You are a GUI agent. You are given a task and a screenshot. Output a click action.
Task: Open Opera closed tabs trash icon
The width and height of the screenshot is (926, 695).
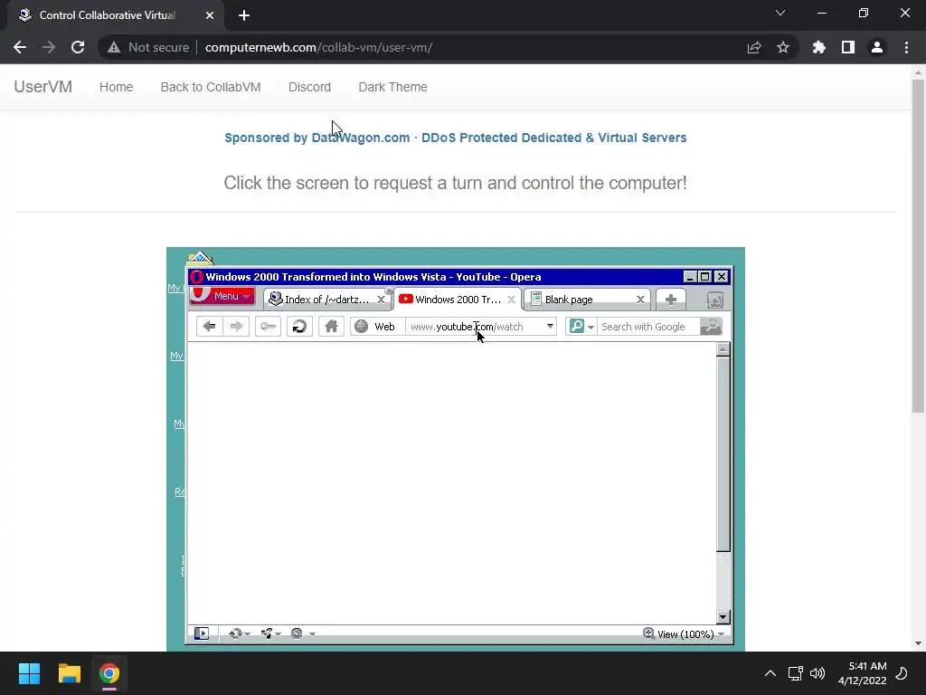pos(714,300)
